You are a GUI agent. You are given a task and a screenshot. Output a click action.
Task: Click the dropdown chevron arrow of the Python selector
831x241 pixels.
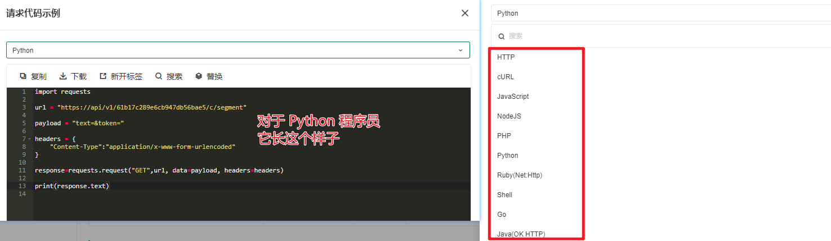click(460, 50)
